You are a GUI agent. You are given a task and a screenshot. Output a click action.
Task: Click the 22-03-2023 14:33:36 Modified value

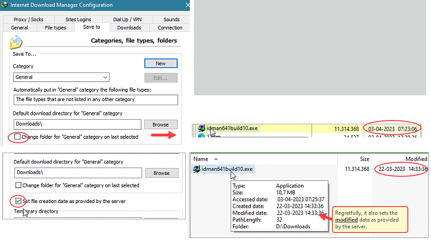point(403,169)
